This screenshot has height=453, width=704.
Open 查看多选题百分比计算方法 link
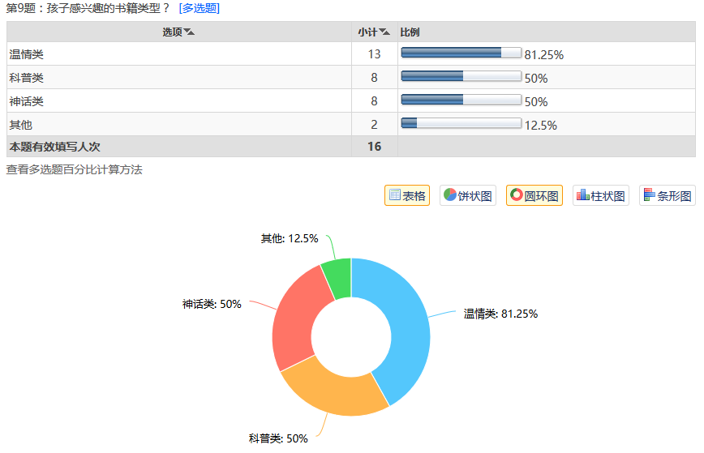74,169
